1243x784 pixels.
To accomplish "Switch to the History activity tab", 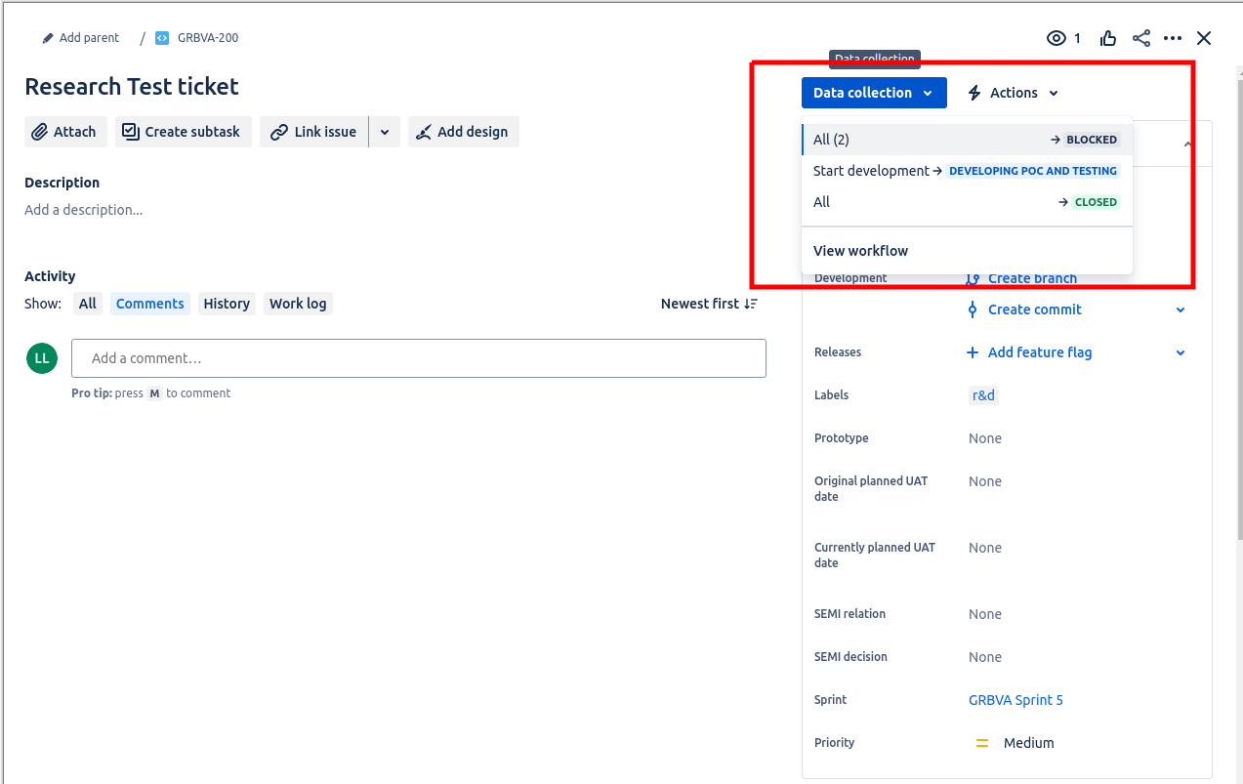I will 227,304.
